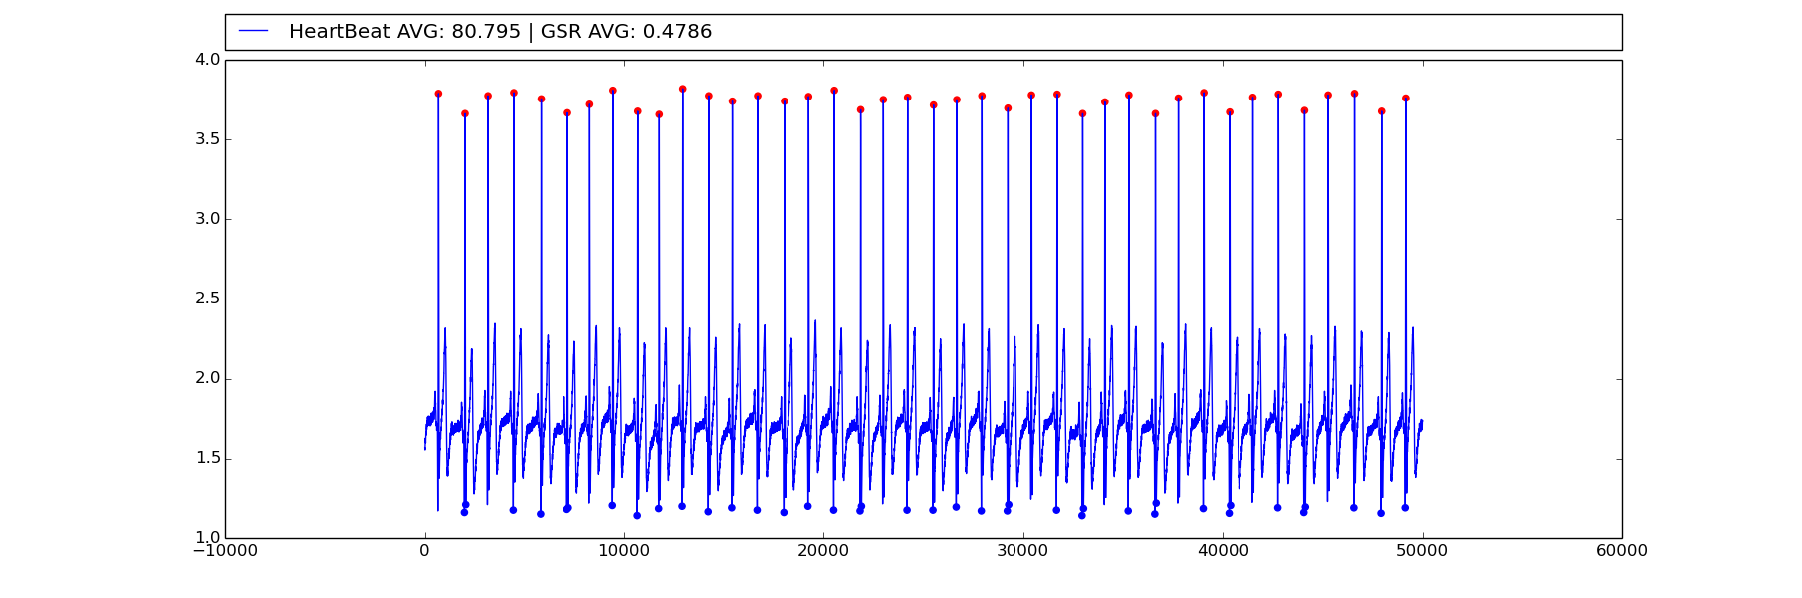Select the rightmost blue trough marker

click(x=1405, y=508)
